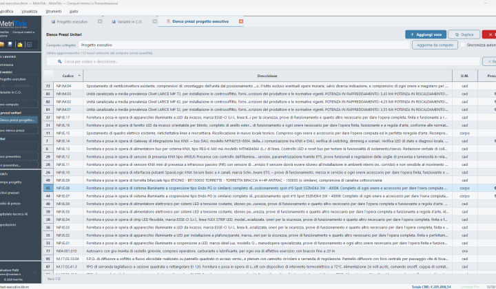Click code cell NP.IM.04
The height and width of the screenshot is (289, 496).
point(68,86)
